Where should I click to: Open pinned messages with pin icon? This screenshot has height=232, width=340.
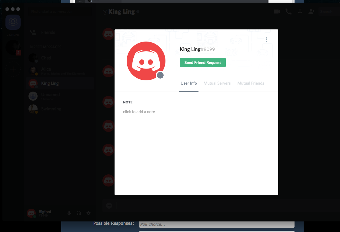coord(300,12)
